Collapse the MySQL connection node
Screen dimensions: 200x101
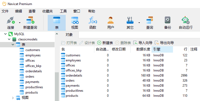pos(5,34)
